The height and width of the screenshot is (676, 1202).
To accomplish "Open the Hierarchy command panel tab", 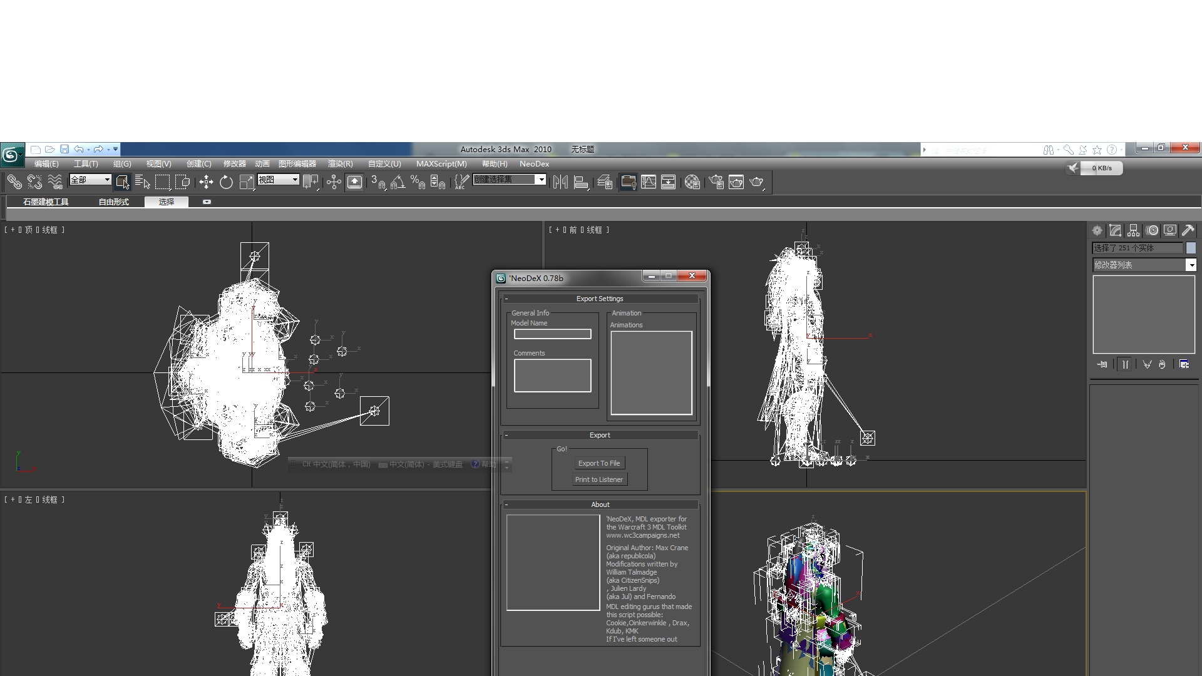I will [x=1134, y=230].
